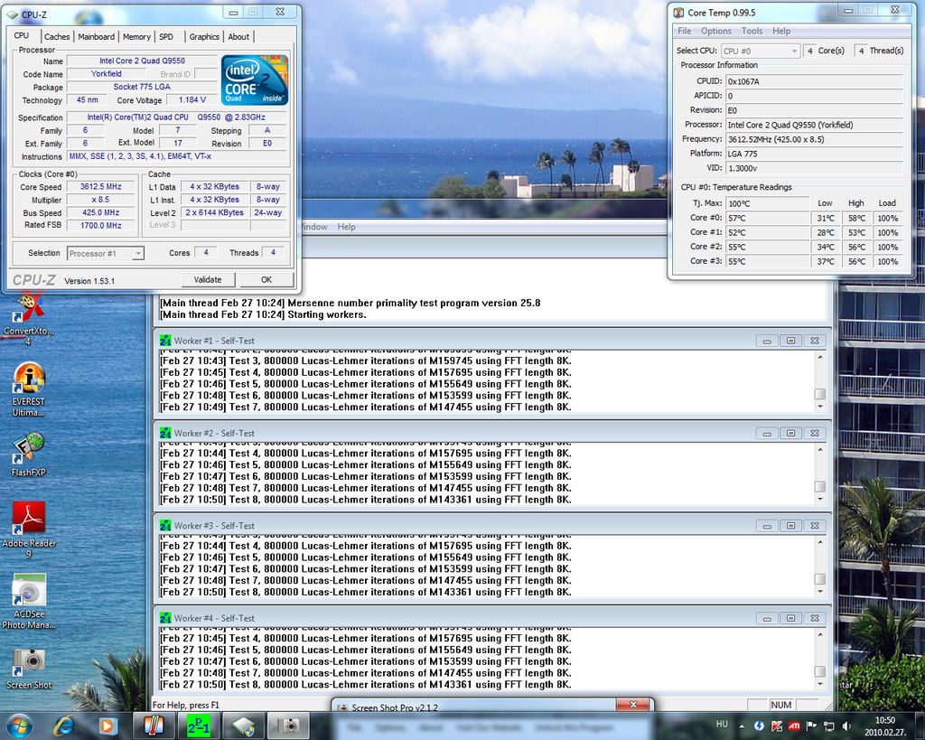Image resolution: width=925 pixels, height=740 pixels.
Task: Click the Core Speed 3612.5 MHz value
Action: coord(101,186)
